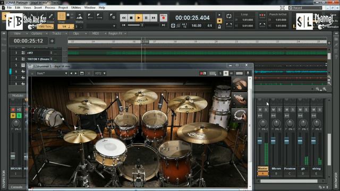Click the previous preset arrow in EZdrummer
Viewport: 340px width, 191px height.
coord(71,73)
